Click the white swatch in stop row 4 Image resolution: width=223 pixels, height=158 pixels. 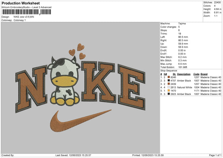coord(169,87)
